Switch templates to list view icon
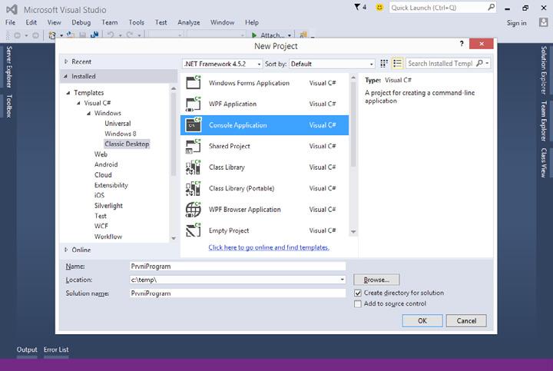 [x=398, y=64]
